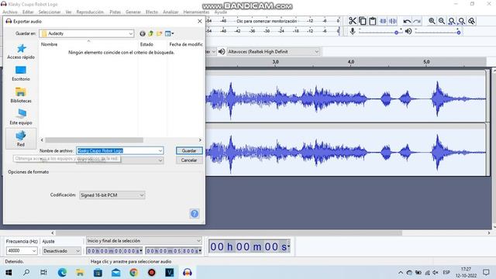Click the Cancelar button
This screenshot has height=279, width=496.
[x=189, y=160]
